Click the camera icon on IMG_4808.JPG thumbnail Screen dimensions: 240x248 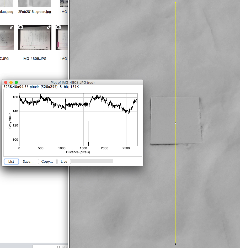[x=20, y=27]
